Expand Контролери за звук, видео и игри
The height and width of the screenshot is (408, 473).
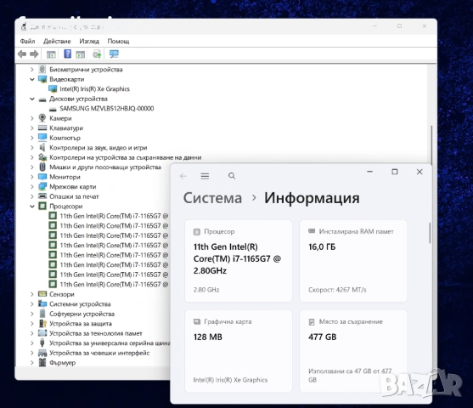[32, 148]
